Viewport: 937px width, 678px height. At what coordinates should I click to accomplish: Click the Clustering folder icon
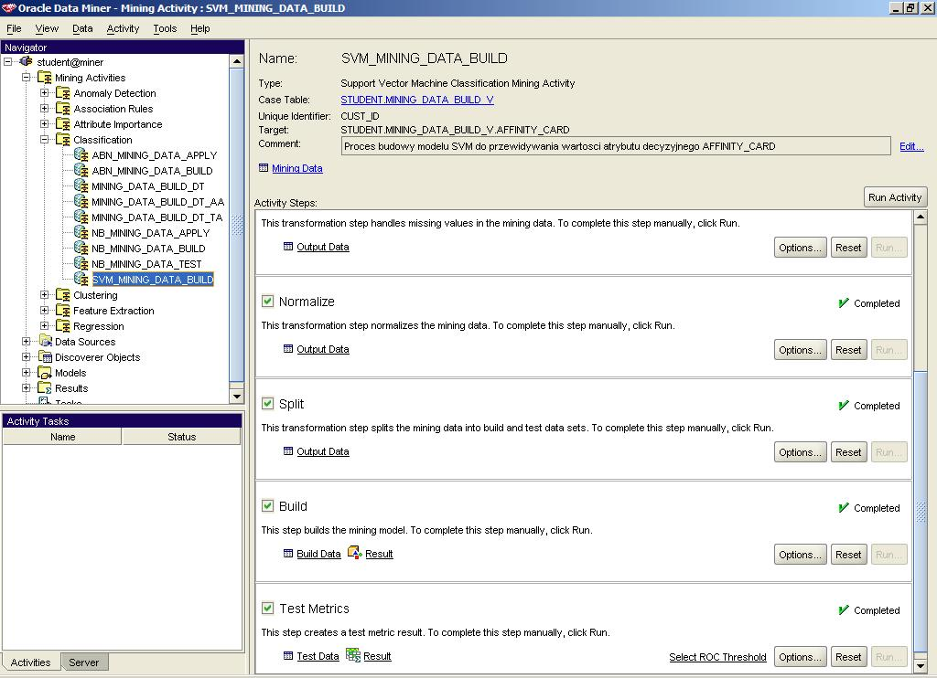tap(63, 295)
